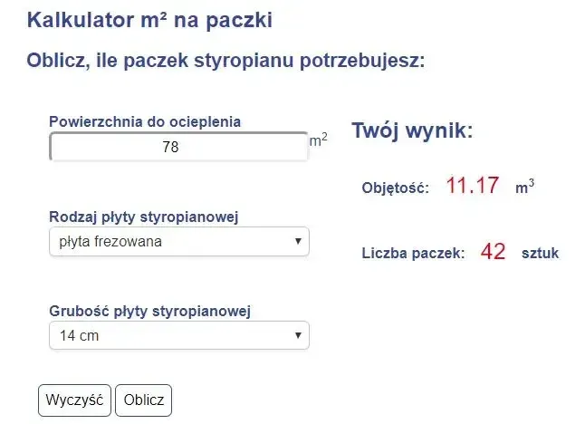The image size is (585, 424).
Task: Click the red 11.17 volume value
Action: 472,187
